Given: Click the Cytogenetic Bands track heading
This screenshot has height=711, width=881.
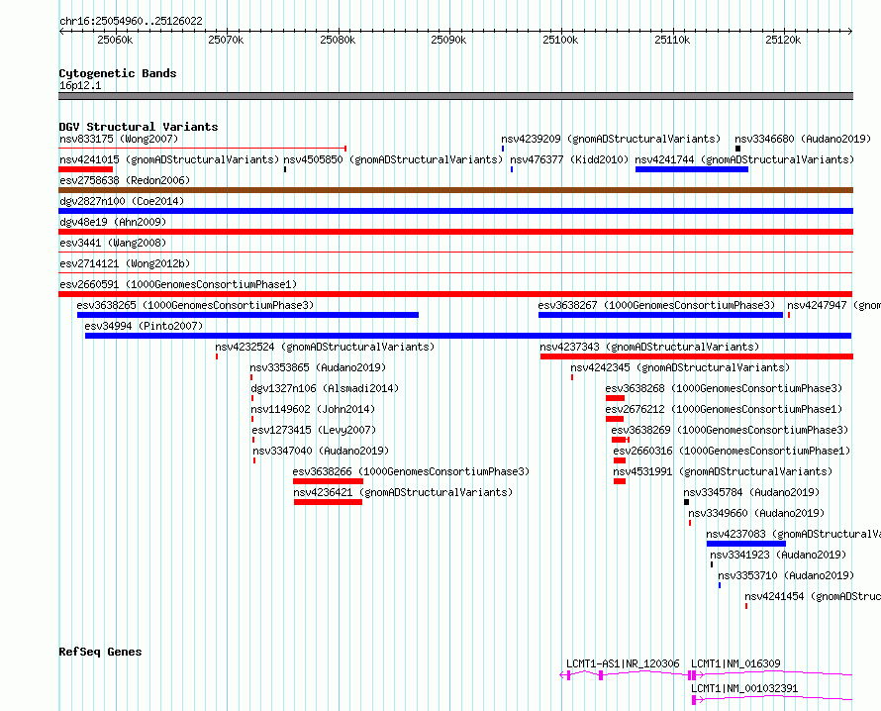Looking at the screenshot, I should click(118, 73).
